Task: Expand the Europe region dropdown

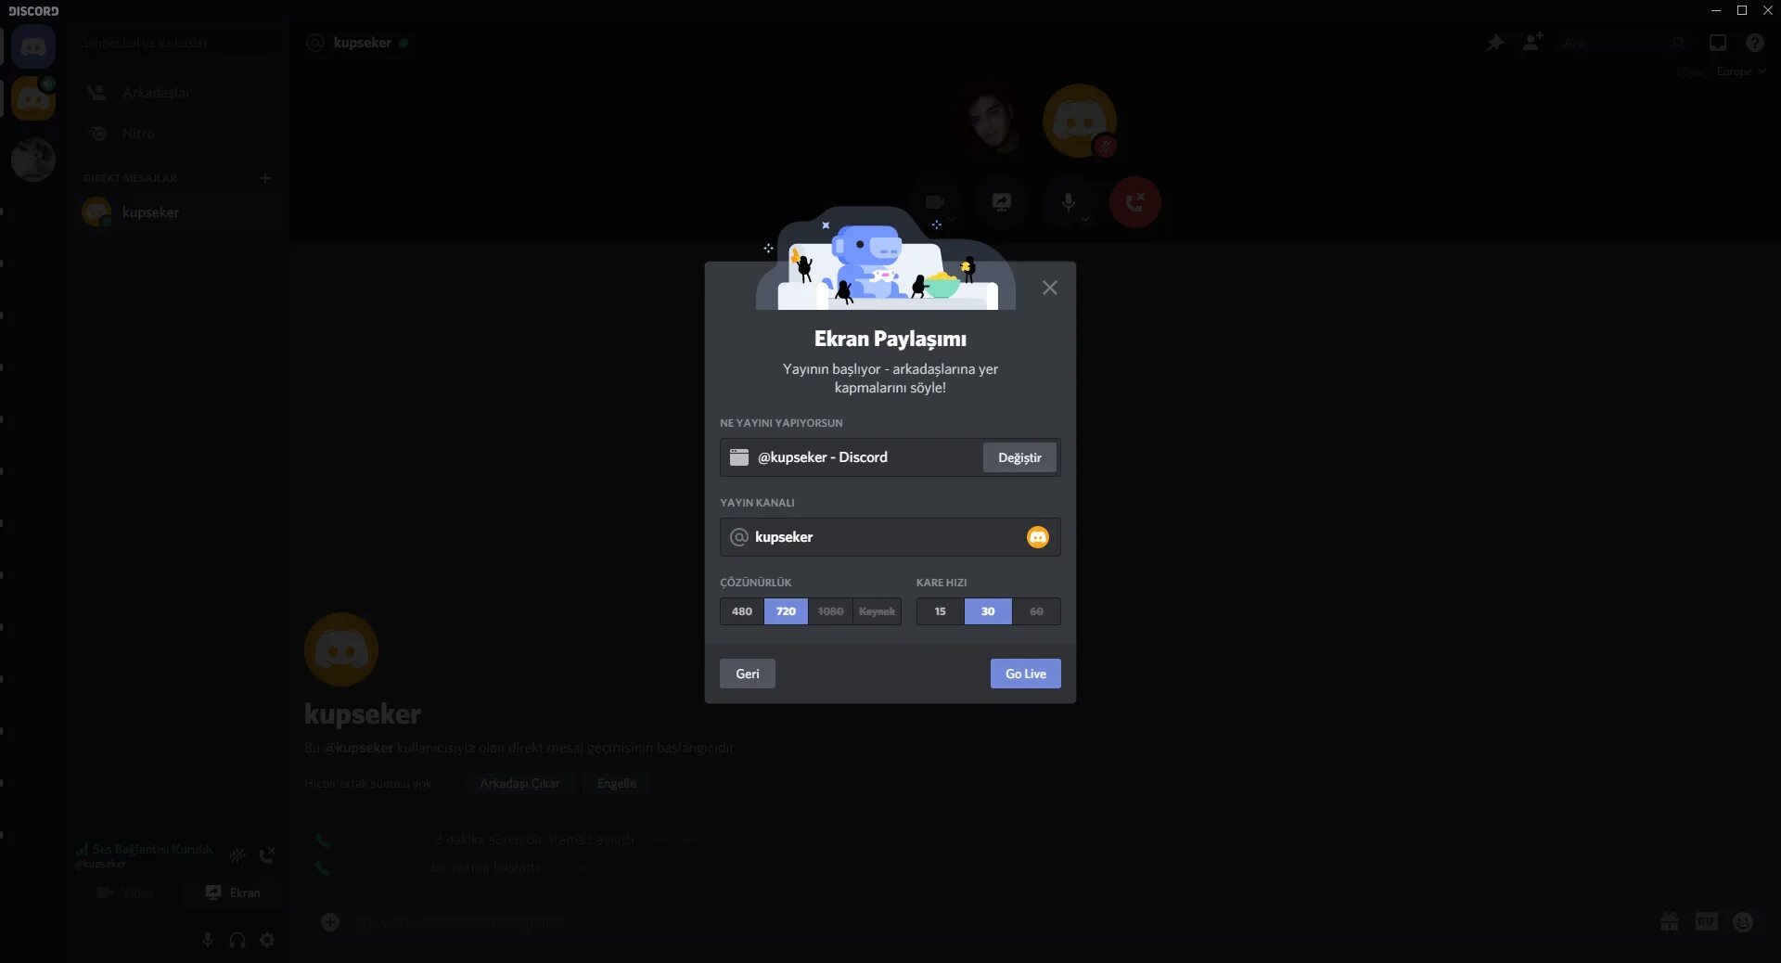Action: [x=1741, y=71]
